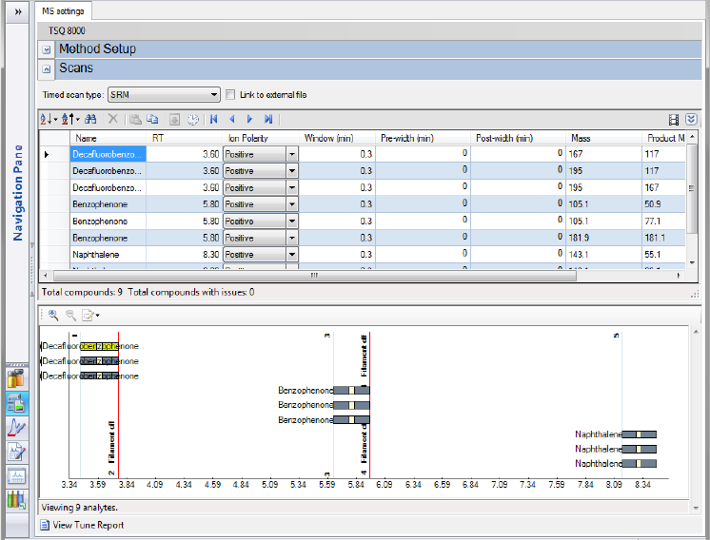Image resolution: width=710 pixels, height=540 pixels.
Task: Go to the first record with navigation arrow
Action: pyautogui.click(x=212, y=119)
